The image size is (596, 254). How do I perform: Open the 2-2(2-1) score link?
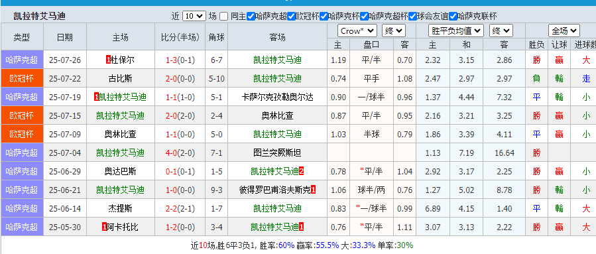180,209
